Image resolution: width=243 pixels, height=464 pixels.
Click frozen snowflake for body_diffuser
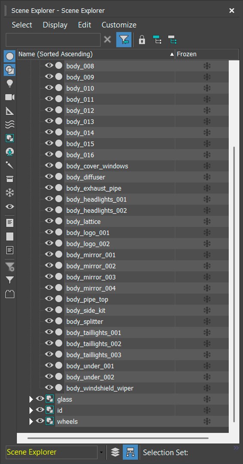(207, 177)
